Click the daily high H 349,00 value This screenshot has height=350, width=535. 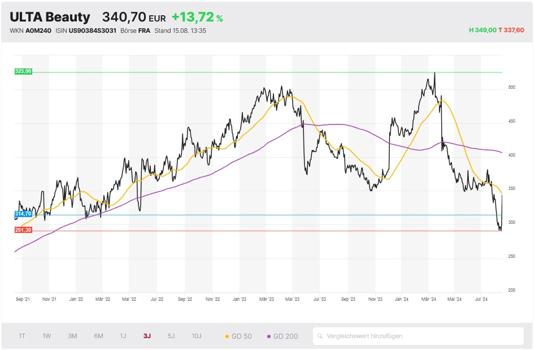[x=482, y=31]
